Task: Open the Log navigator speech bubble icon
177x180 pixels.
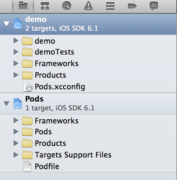Action: click(154, 6)
